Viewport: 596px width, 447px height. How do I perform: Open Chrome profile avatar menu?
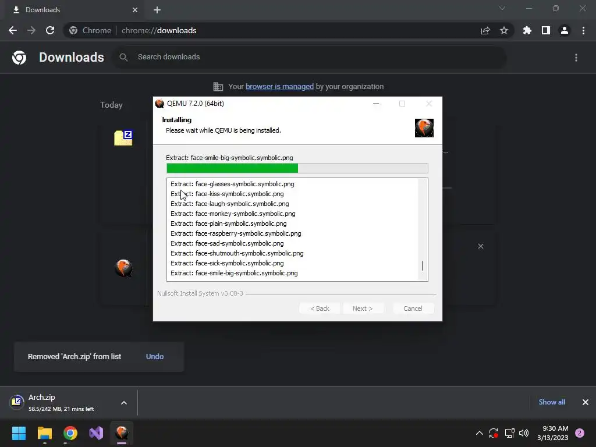pos(565,30)
